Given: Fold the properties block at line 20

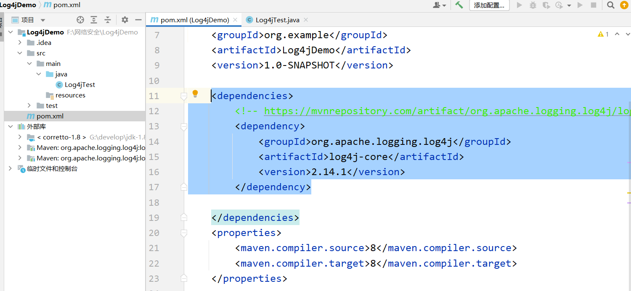Looking at the screenshot, I should 184,233.
